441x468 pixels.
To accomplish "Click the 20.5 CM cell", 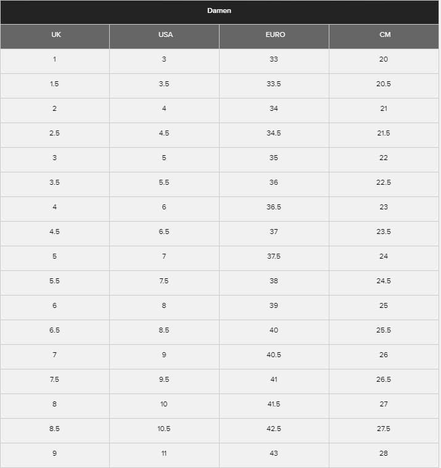I will click(x=384, y=84).
